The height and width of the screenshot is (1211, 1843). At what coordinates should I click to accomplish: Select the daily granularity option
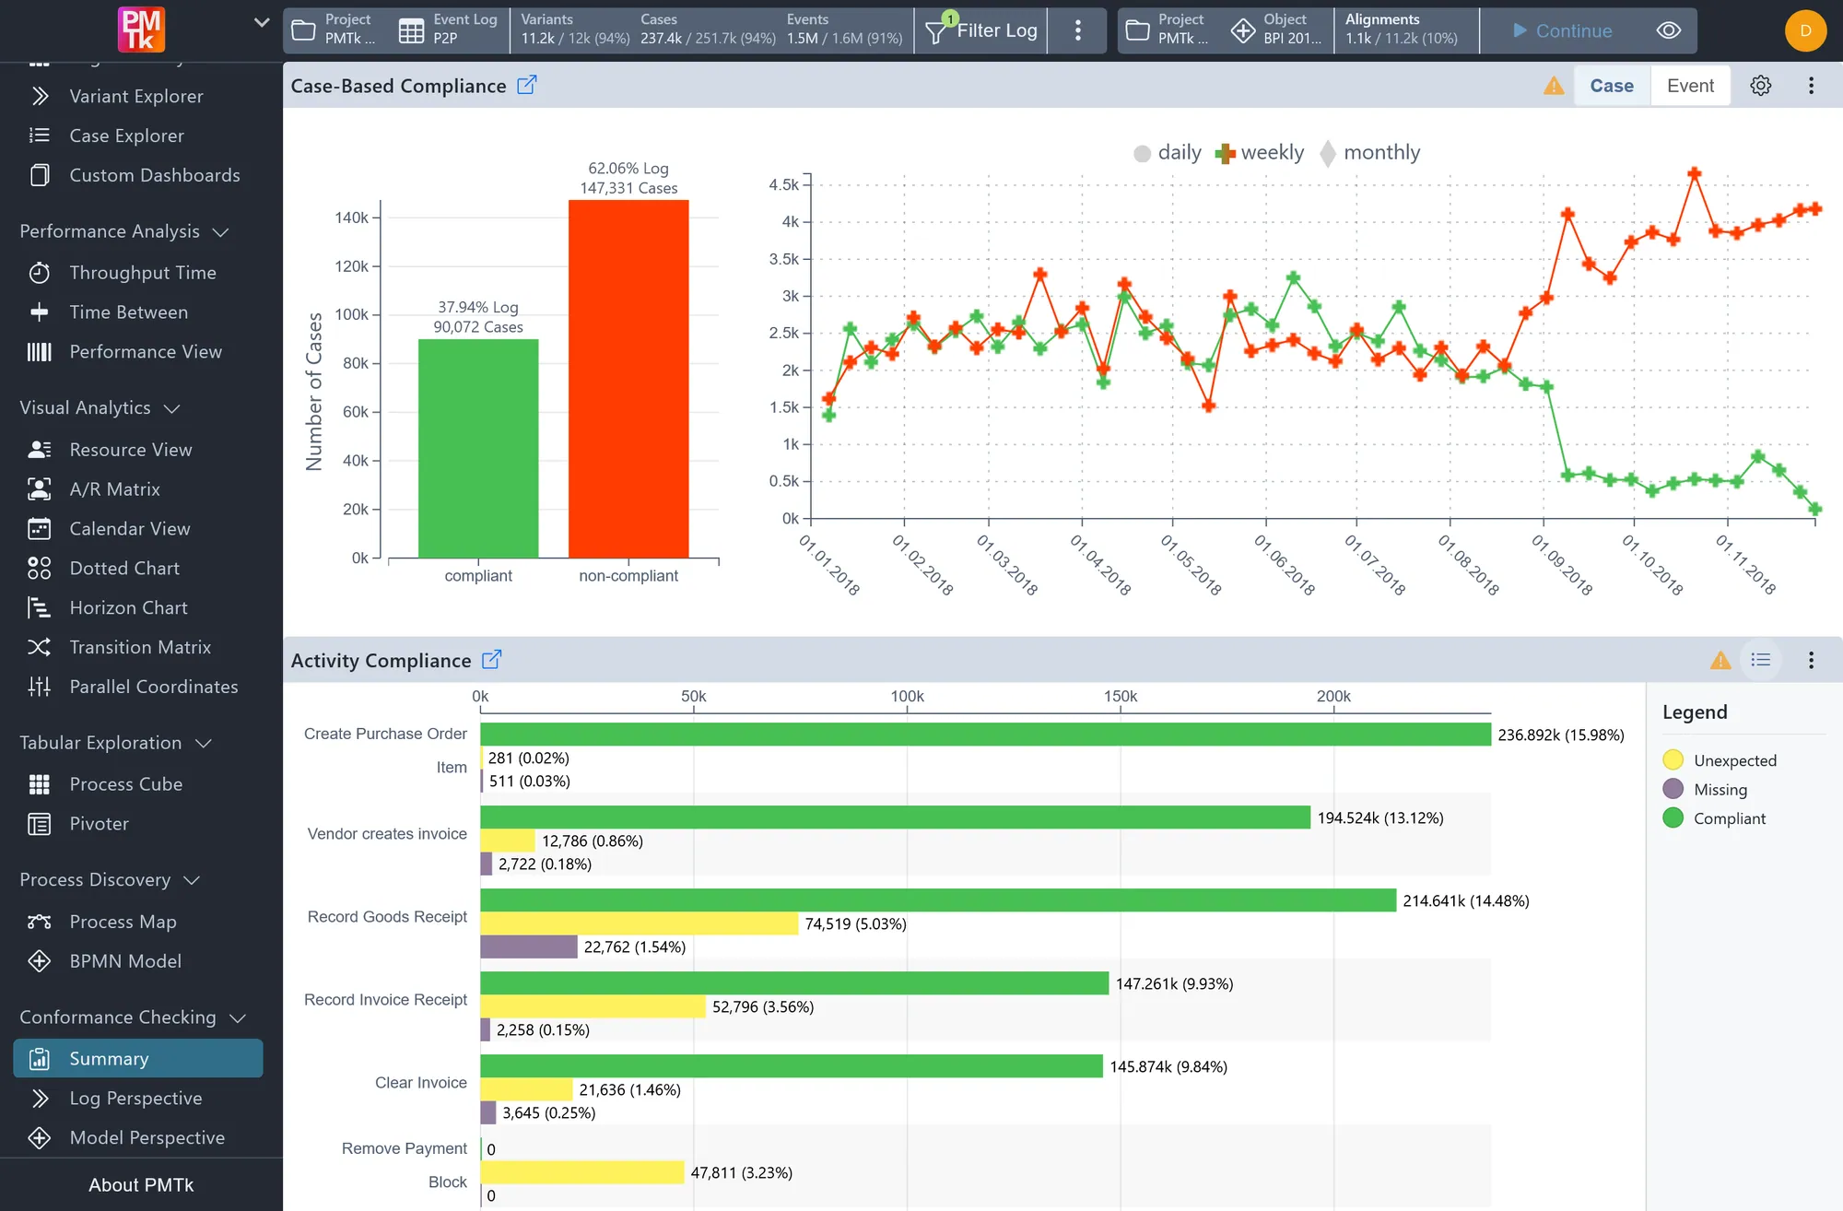tap(1168, 153)
